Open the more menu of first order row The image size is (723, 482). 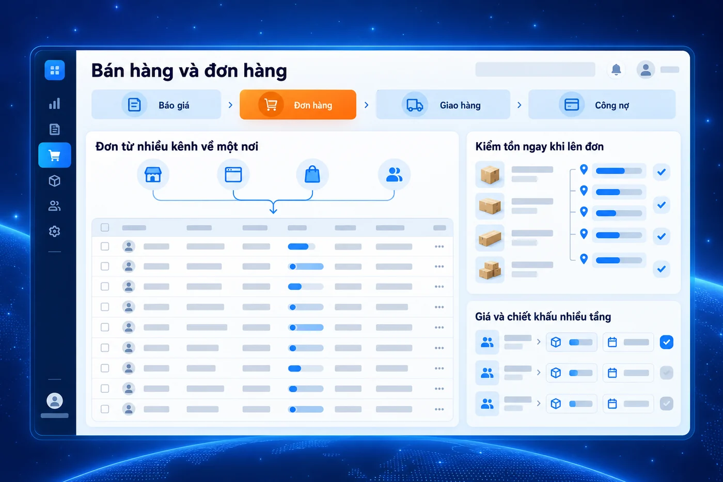(x=439, y=246)
